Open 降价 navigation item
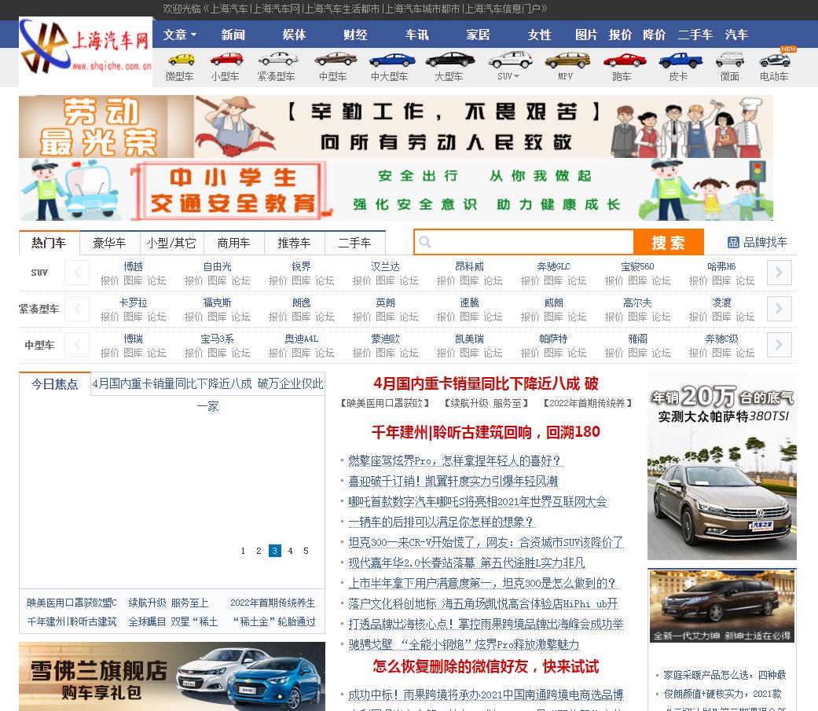The width and height of the screenshot is (818, 711). click(655, 35)
